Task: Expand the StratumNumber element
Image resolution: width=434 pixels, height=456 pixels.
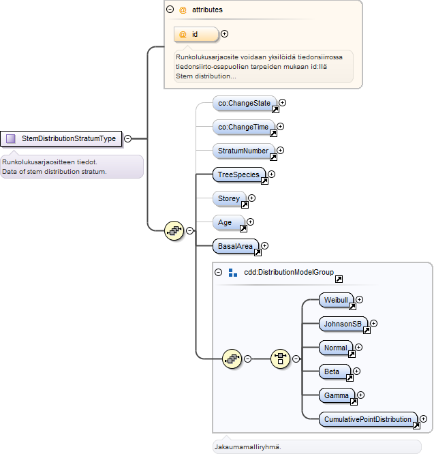Action: click(280, 151)
